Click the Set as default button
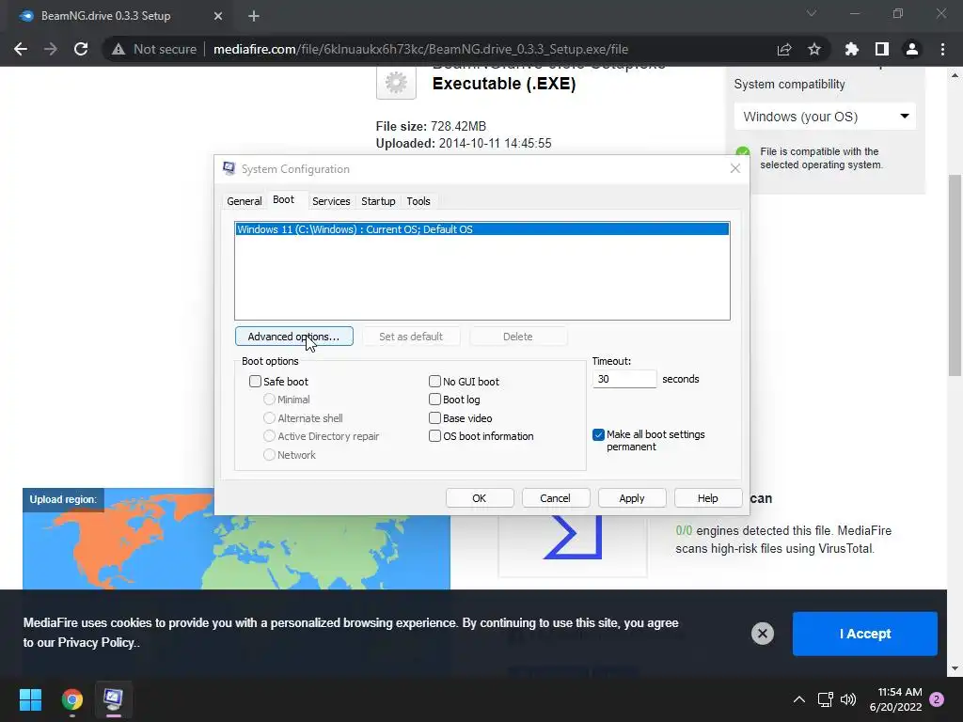 (x=411, y=337)
